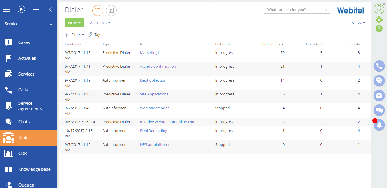Open the Marketing1 campaign link
This screenshot has width=388, height=188.
point(149,52)
